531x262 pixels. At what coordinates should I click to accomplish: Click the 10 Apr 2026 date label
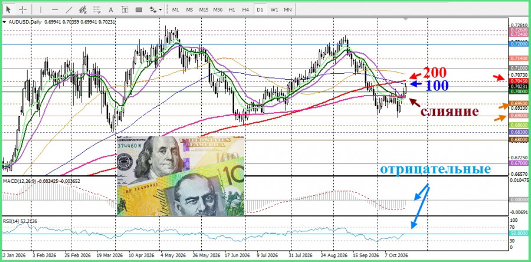pyautogui.click(x=142, y=256)
